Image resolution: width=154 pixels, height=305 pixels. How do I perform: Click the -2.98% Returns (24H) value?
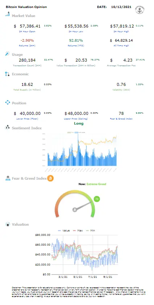click(x=27, y=41)
